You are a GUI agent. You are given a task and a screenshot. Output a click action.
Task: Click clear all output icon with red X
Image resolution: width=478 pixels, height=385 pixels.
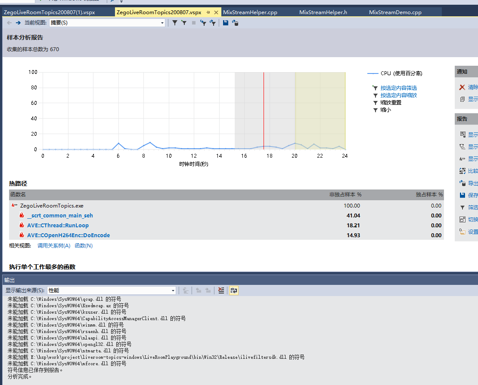coord(221,290)
